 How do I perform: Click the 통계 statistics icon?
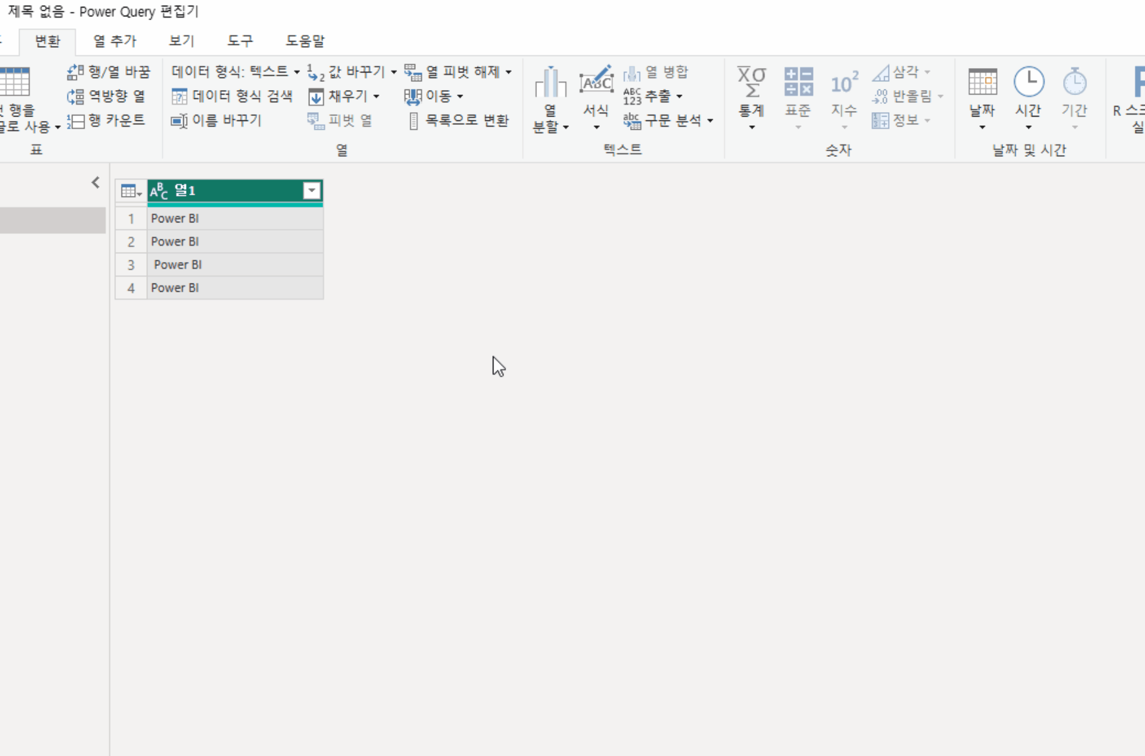pyautogui.click(x=752, y=82)
